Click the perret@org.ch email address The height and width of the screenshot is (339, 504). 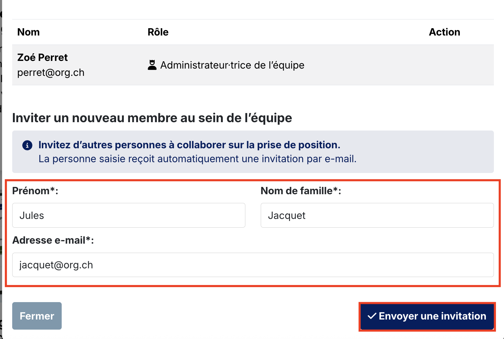[51, 72]
